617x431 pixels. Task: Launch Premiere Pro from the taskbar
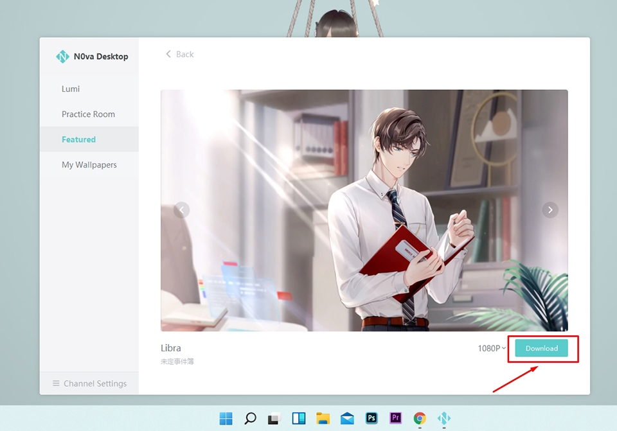395,418
